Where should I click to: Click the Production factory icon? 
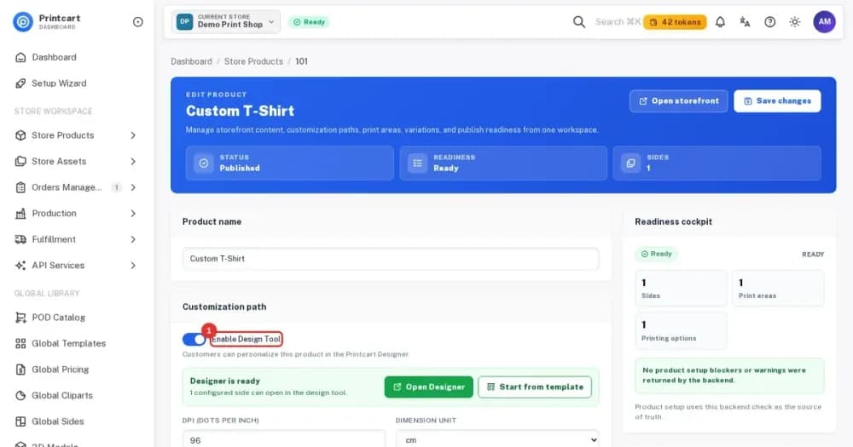pos(20,214)
